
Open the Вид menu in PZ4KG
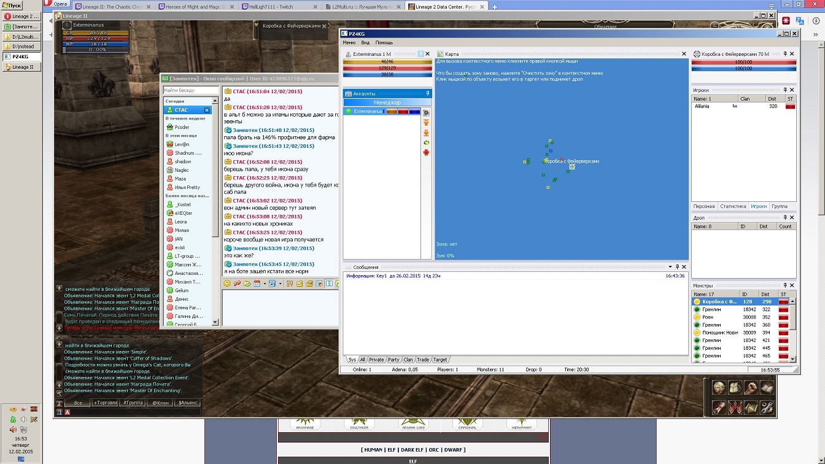pyautogui.click(x=365, y=43)
